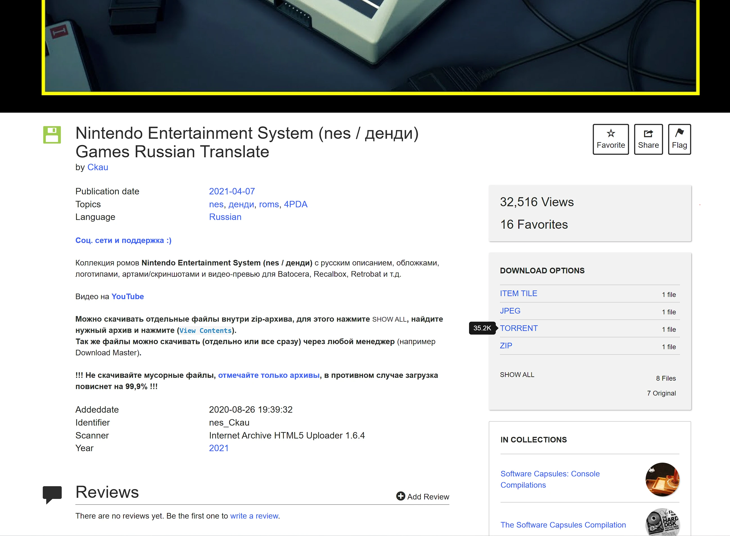Click the identifier value nes_Ckau
The image size is (730, 536).
229,423
